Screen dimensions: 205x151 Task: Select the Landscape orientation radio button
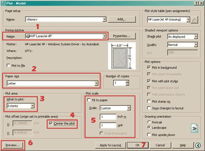point(149,128)
